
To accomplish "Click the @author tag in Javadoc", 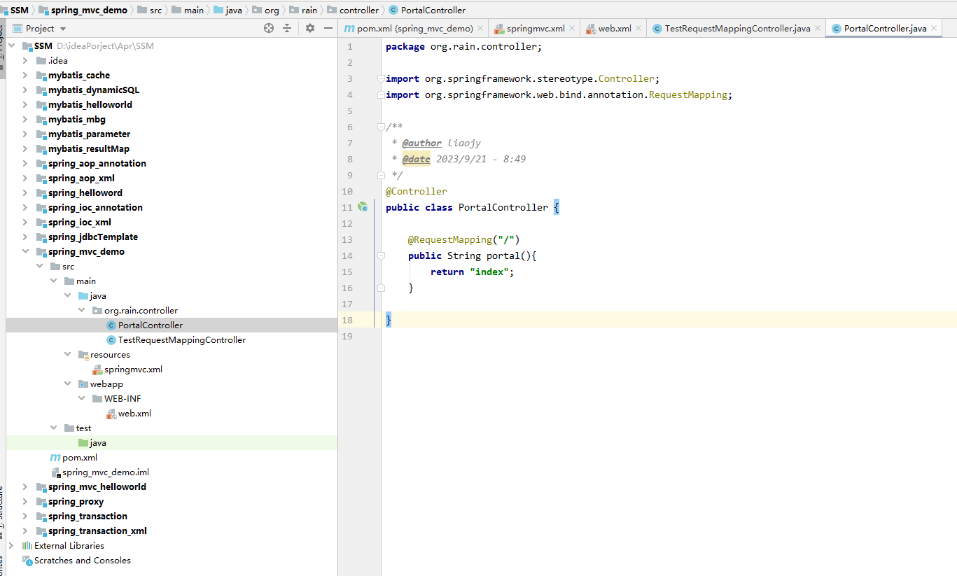I will 421,143.
